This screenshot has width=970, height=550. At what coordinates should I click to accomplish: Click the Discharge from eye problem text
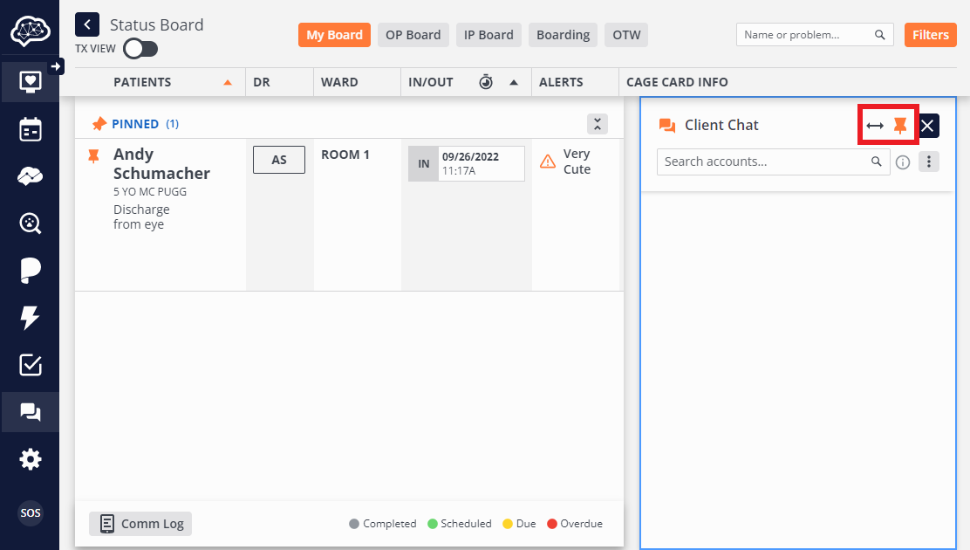141,217
